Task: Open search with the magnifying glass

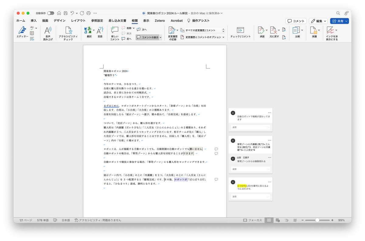Action: coord(338,13)
